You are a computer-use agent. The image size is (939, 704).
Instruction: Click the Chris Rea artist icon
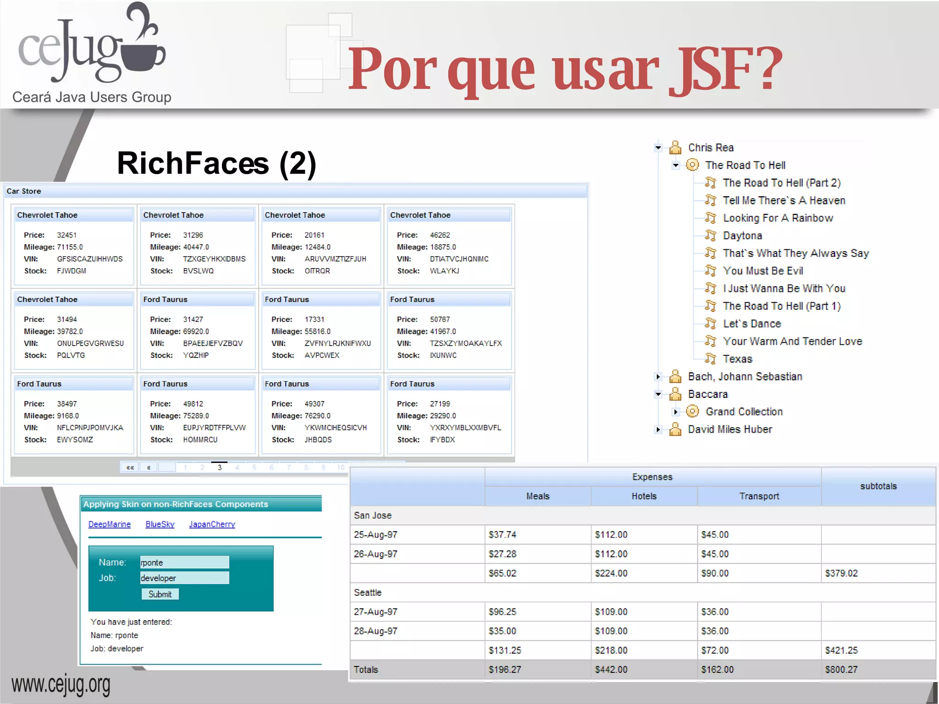coord(675,148)
